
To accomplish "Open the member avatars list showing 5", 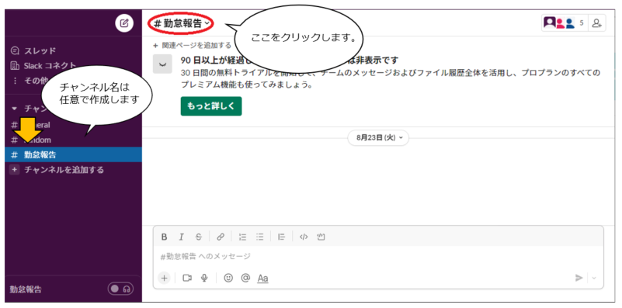I will pyautogui.click(x=565, y=23).
